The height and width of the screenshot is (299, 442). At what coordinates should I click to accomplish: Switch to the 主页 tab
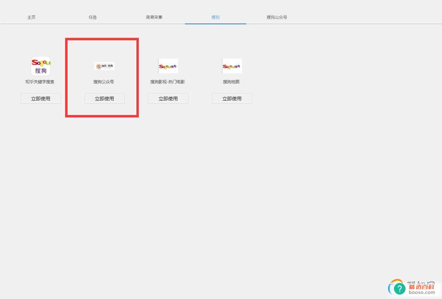tap(31, 17)
